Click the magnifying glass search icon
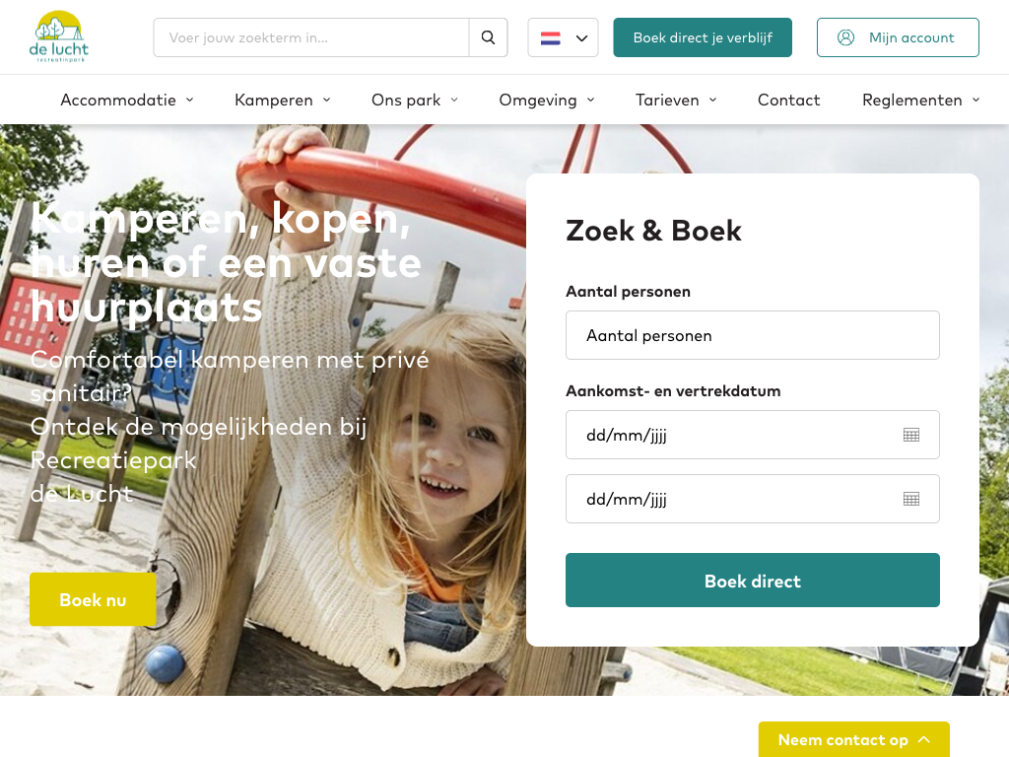Image resolution: width=1009 pixels, height=757 pixels. tap(489, 37)
